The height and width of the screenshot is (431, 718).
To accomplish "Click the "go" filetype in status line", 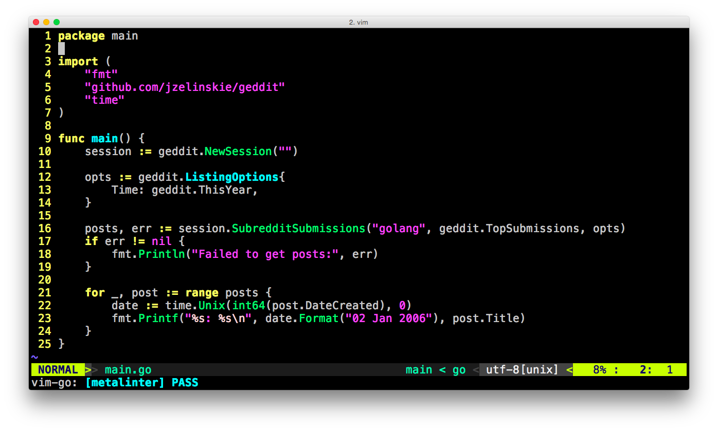I will [459, 370].
